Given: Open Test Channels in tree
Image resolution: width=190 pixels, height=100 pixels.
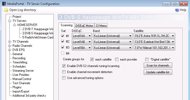Looking at the screenshot, I should (21, 83).
